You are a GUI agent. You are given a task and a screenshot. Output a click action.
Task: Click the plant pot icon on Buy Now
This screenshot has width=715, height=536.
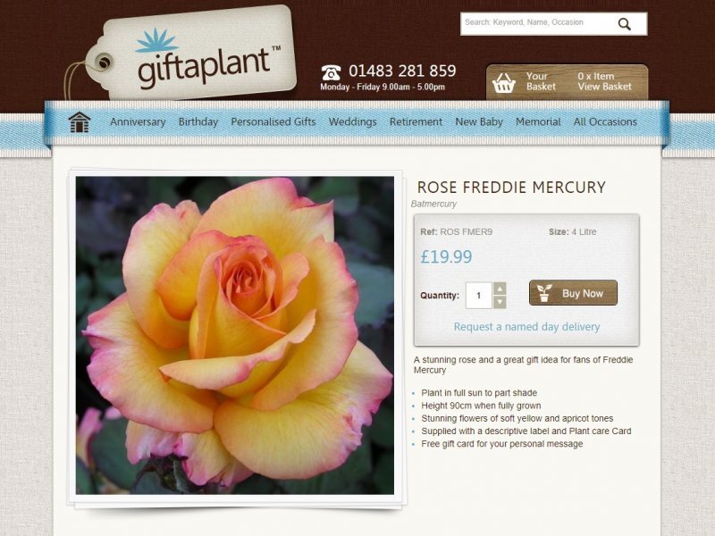point(544,293)
